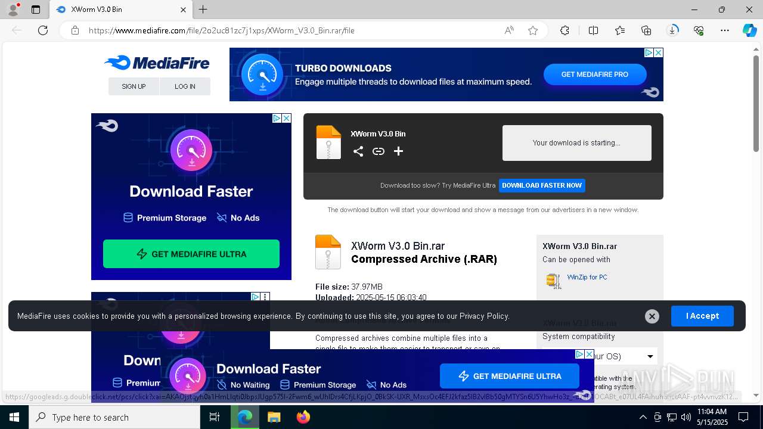
Task: Click DOWNLOAD FASTER NOW button
Action: click(542, 185)
